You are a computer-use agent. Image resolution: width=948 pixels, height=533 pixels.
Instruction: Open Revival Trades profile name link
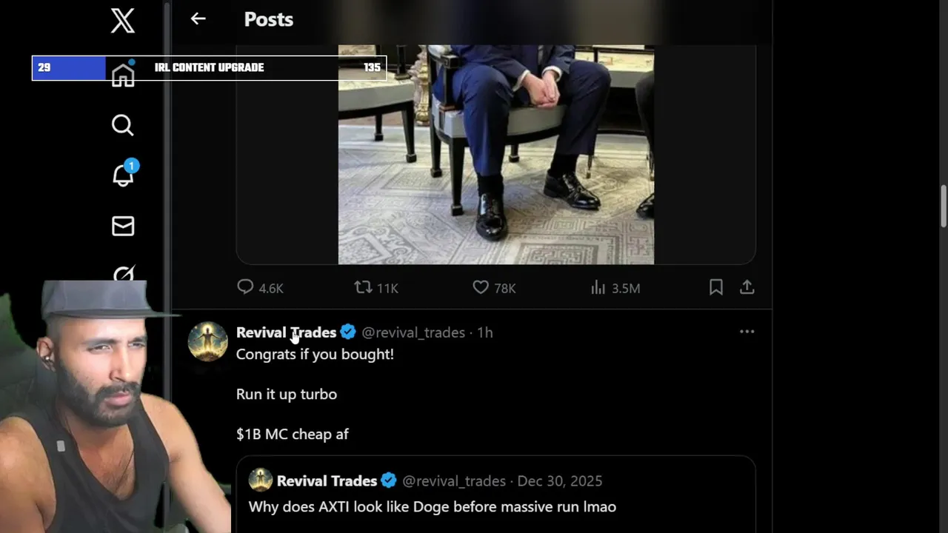coord(286,332)
